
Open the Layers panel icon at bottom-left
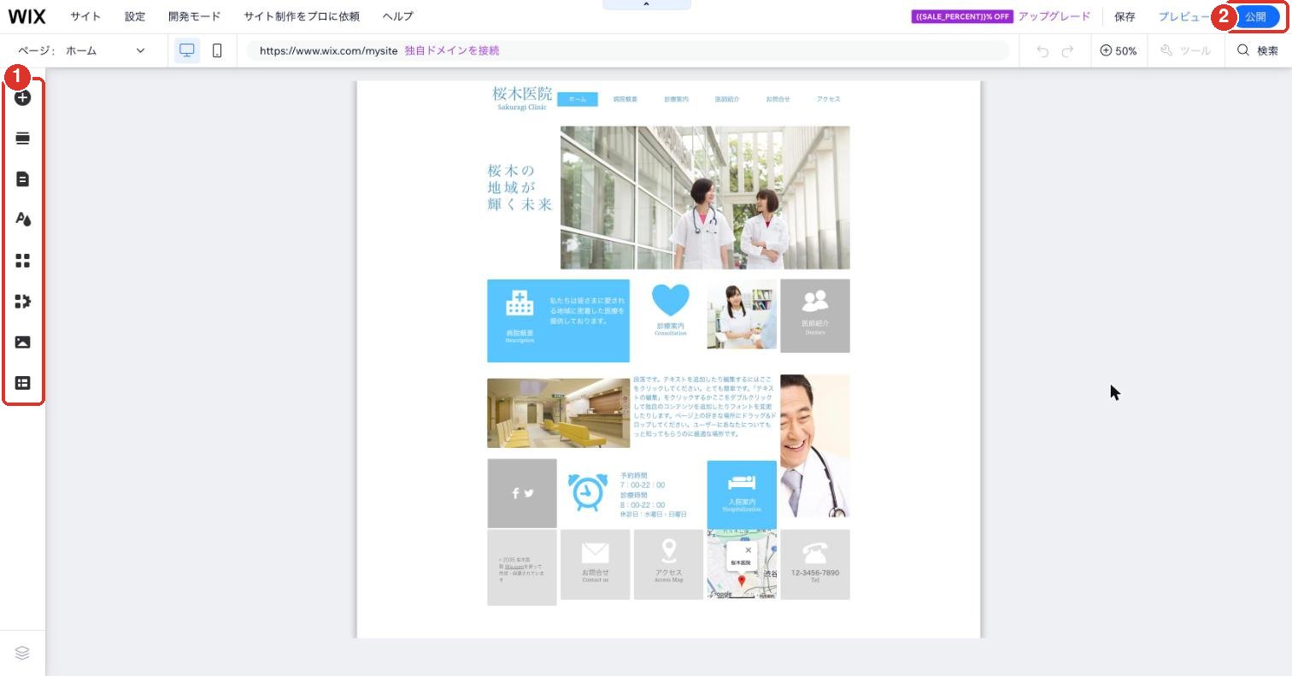coord(23,653)
